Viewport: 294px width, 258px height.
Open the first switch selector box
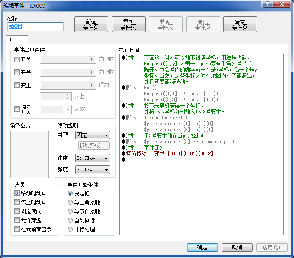point(68,59)
